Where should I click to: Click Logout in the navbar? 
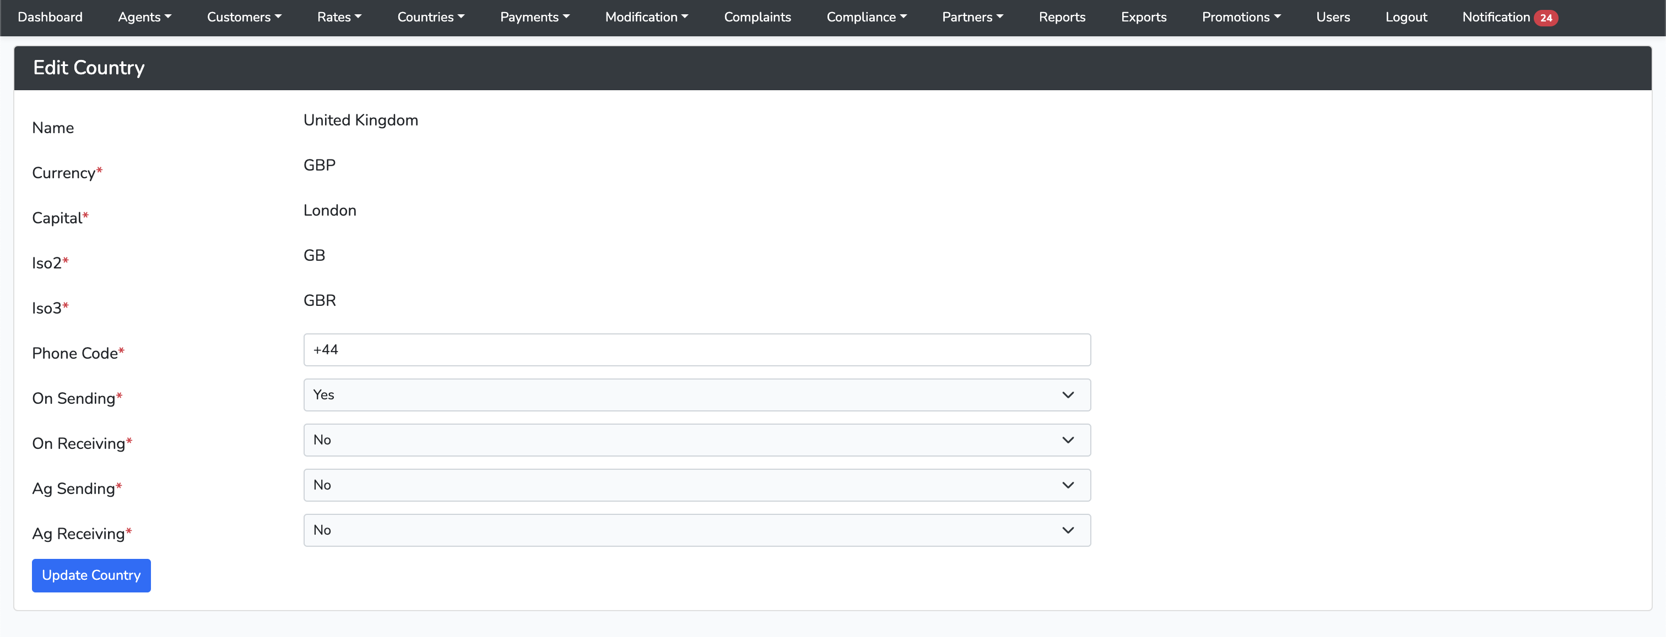click(1405, 18)
